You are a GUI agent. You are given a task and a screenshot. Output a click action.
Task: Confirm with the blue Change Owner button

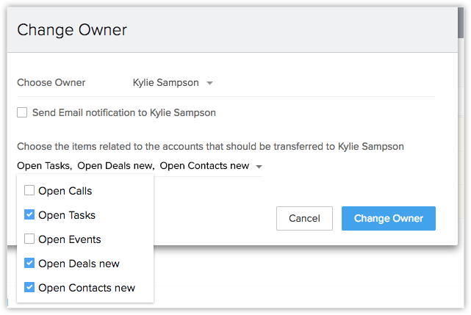tap(388, 218)
